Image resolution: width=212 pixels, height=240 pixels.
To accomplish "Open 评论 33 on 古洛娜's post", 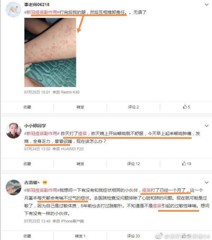I will pos(134,236).
